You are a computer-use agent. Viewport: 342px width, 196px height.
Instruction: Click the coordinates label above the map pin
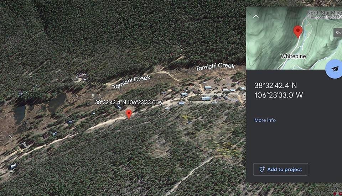coord(129,102)
